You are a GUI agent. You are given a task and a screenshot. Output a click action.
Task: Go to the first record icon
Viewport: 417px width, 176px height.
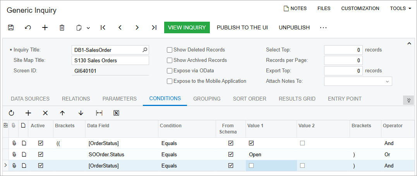point(103,27)
